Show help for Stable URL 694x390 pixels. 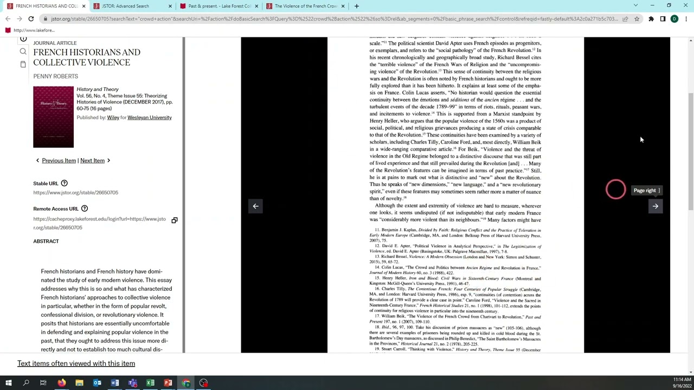(x=64, y=184)
